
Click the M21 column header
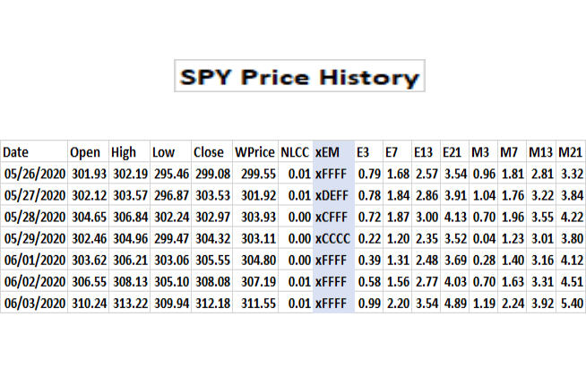click(570, 152)
